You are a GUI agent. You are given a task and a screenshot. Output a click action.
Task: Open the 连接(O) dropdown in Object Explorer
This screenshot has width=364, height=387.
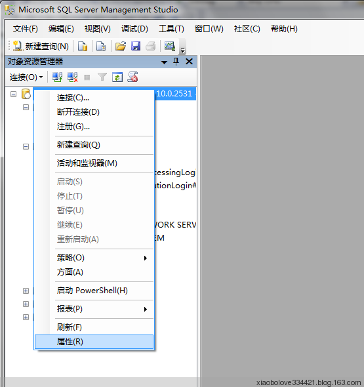(x=26, y=77)
